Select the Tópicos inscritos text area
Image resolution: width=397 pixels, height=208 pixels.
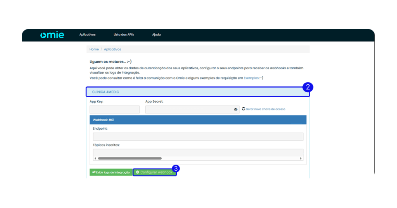coord(198,152)
